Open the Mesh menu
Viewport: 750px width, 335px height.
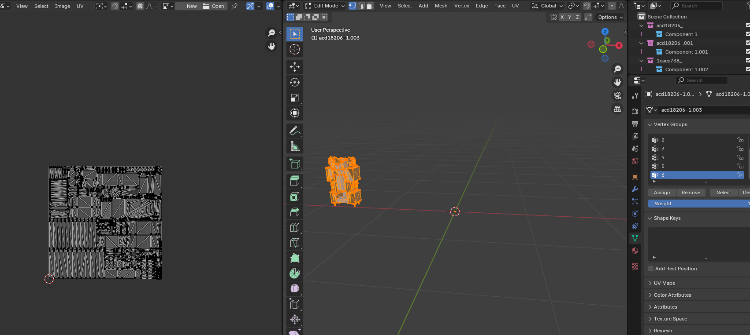tap(441, 6)
